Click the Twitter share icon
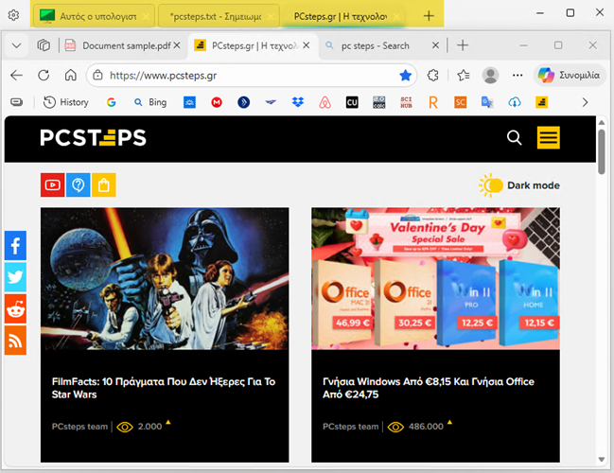614x473 pixels. pos(15,277)
